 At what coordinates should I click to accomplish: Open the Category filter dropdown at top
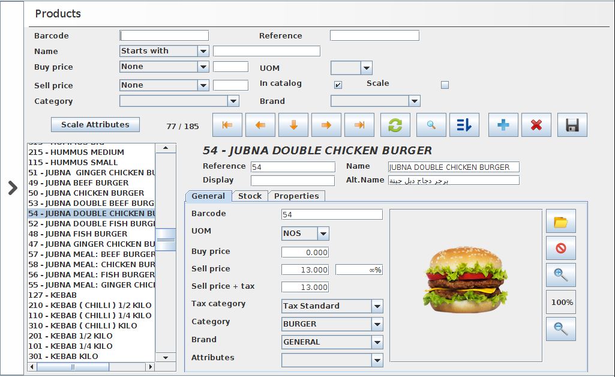pyautogui.click(x=233, y=101)
